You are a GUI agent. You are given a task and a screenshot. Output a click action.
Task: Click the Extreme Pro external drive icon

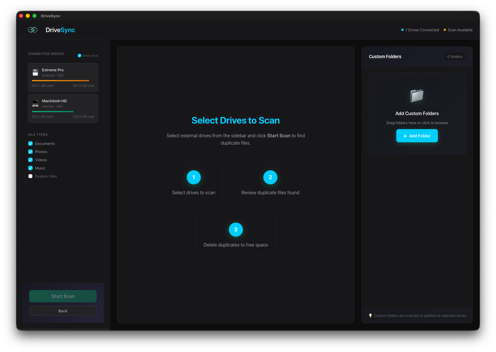pyautogui.click(x=35, y=72)
